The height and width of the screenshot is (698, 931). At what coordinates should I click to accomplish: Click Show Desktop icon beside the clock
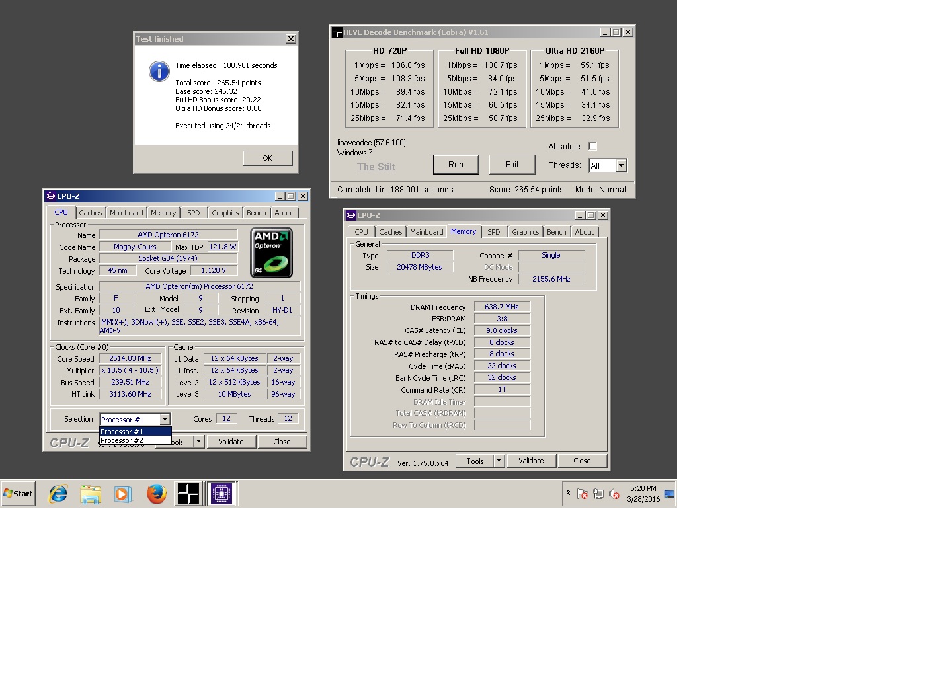click(669, 494)
